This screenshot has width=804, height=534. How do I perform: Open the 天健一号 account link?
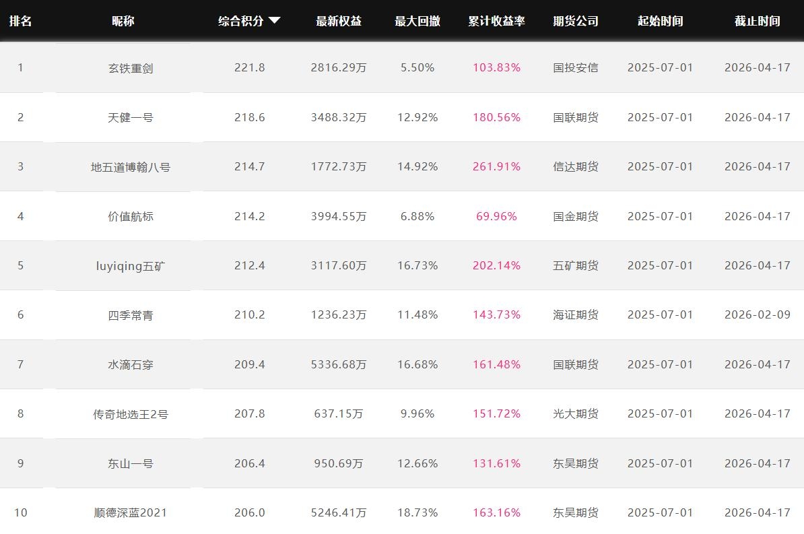(x=131, y=117)
